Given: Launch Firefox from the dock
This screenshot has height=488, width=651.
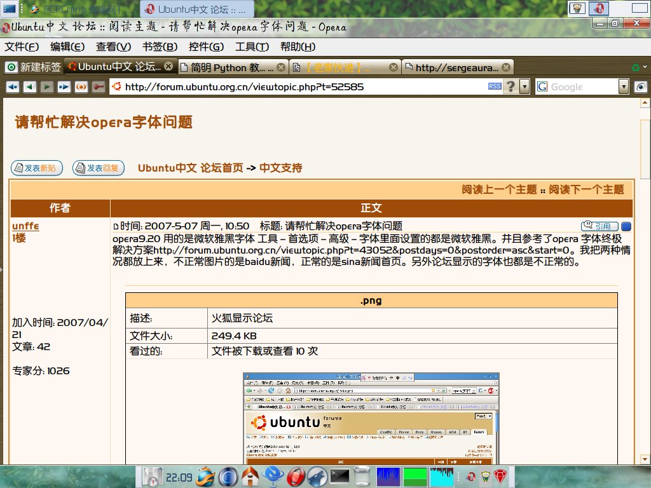Looking at the screenshot, I should tap(206, 477).
